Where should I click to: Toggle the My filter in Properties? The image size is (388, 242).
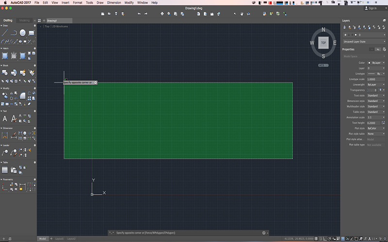coord(378,49)
